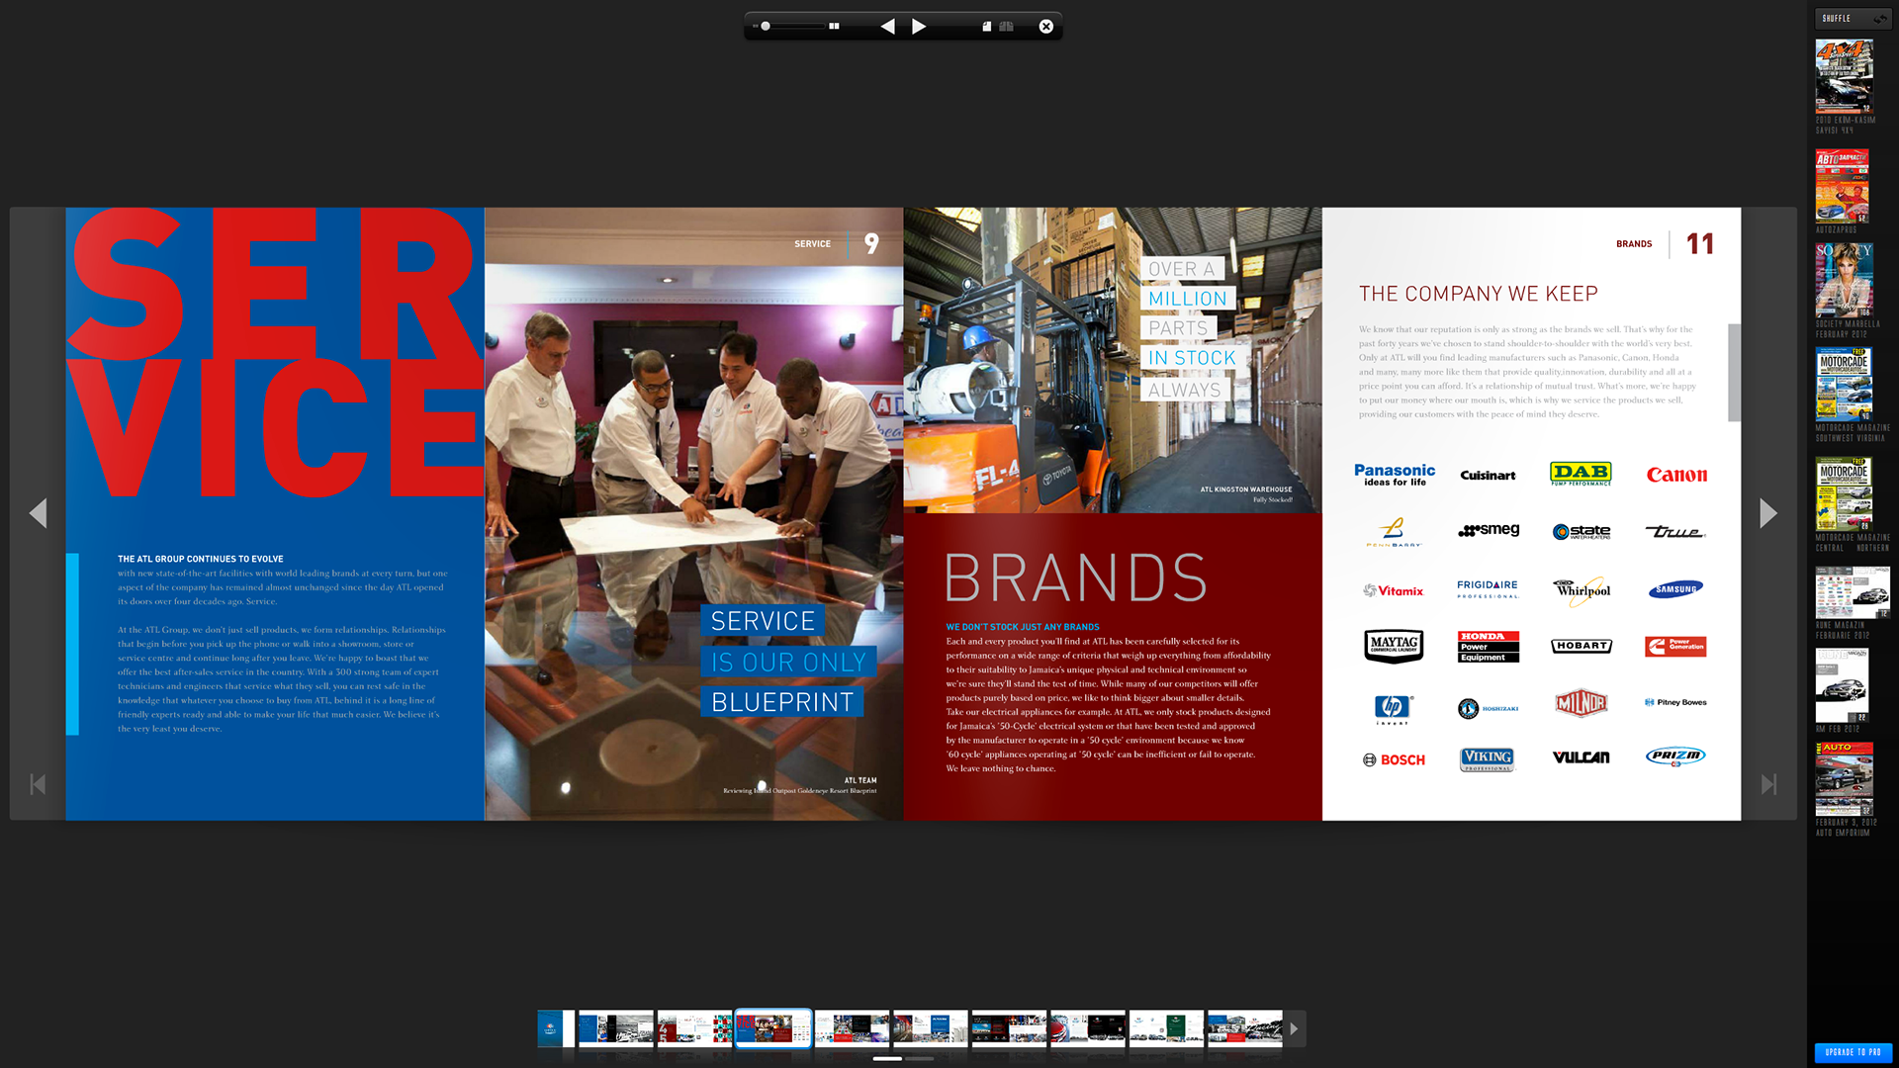This screenshot has width=1899, height=1068.
Task: Advance the filmstrip with its right arrow
Action: [x=1295, y=1028]
